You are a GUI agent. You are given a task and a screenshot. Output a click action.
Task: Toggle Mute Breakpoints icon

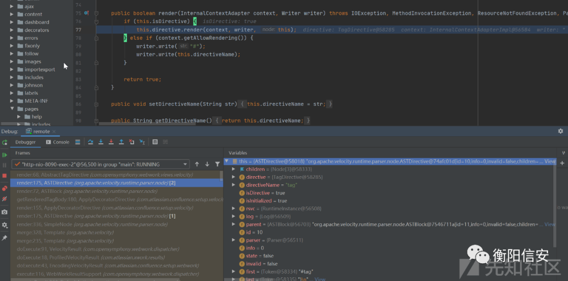(4, 199)
